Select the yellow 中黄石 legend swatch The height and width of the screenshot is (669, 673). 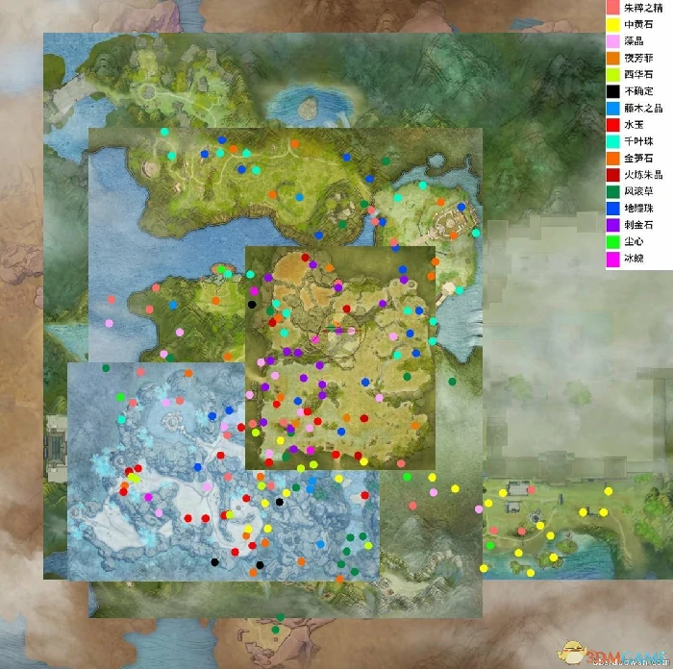tap(612, 25)
